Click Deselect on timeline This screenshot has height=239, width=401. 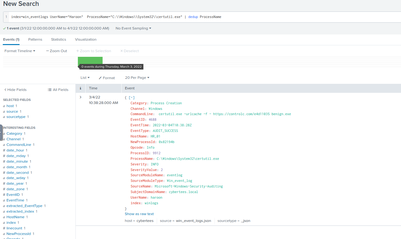point(129,51)
